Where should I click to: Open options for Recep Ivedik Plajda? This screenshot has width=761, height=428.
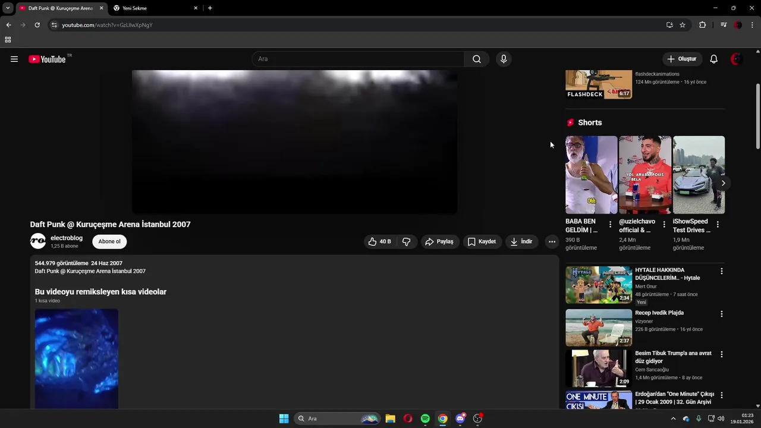[722, 314]
